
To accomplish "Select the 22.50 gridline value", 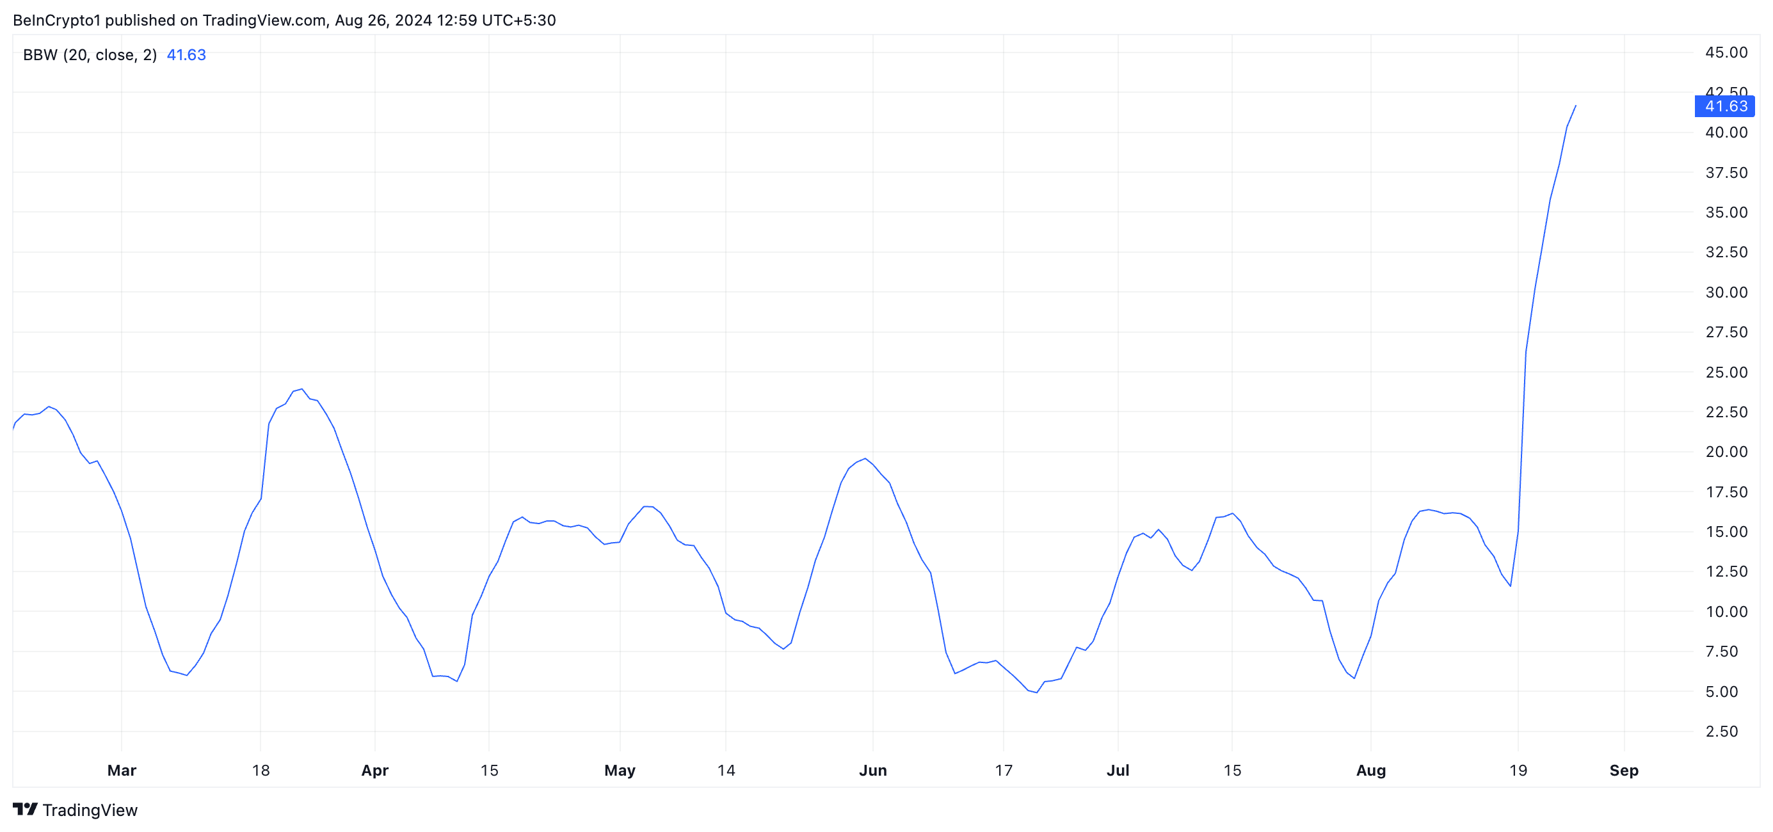I will tap(1729, 412).
